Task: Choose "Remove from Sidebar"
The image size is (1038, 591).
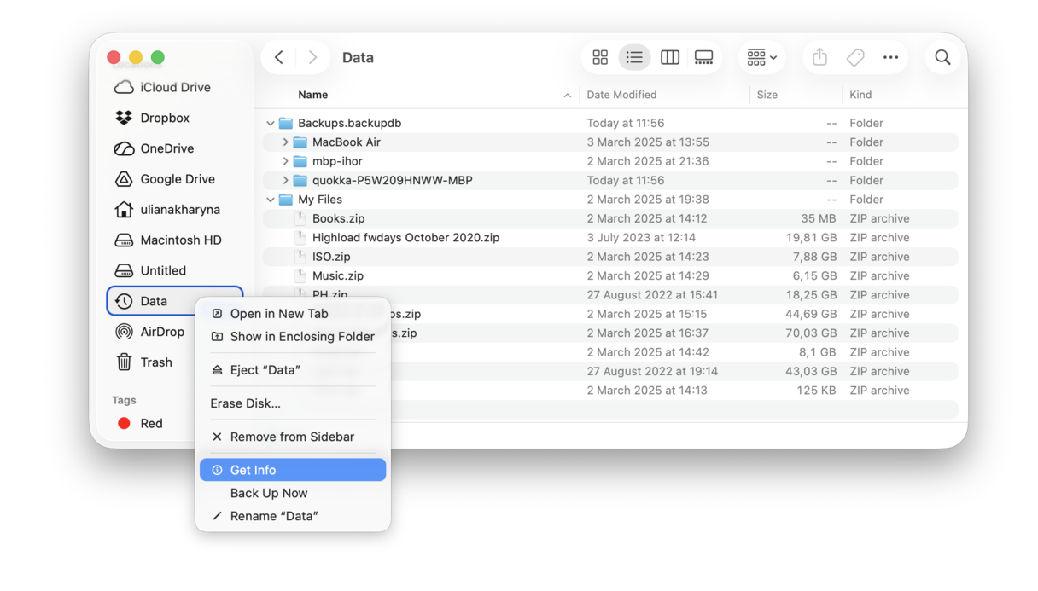Action: [x=289, y=437]
